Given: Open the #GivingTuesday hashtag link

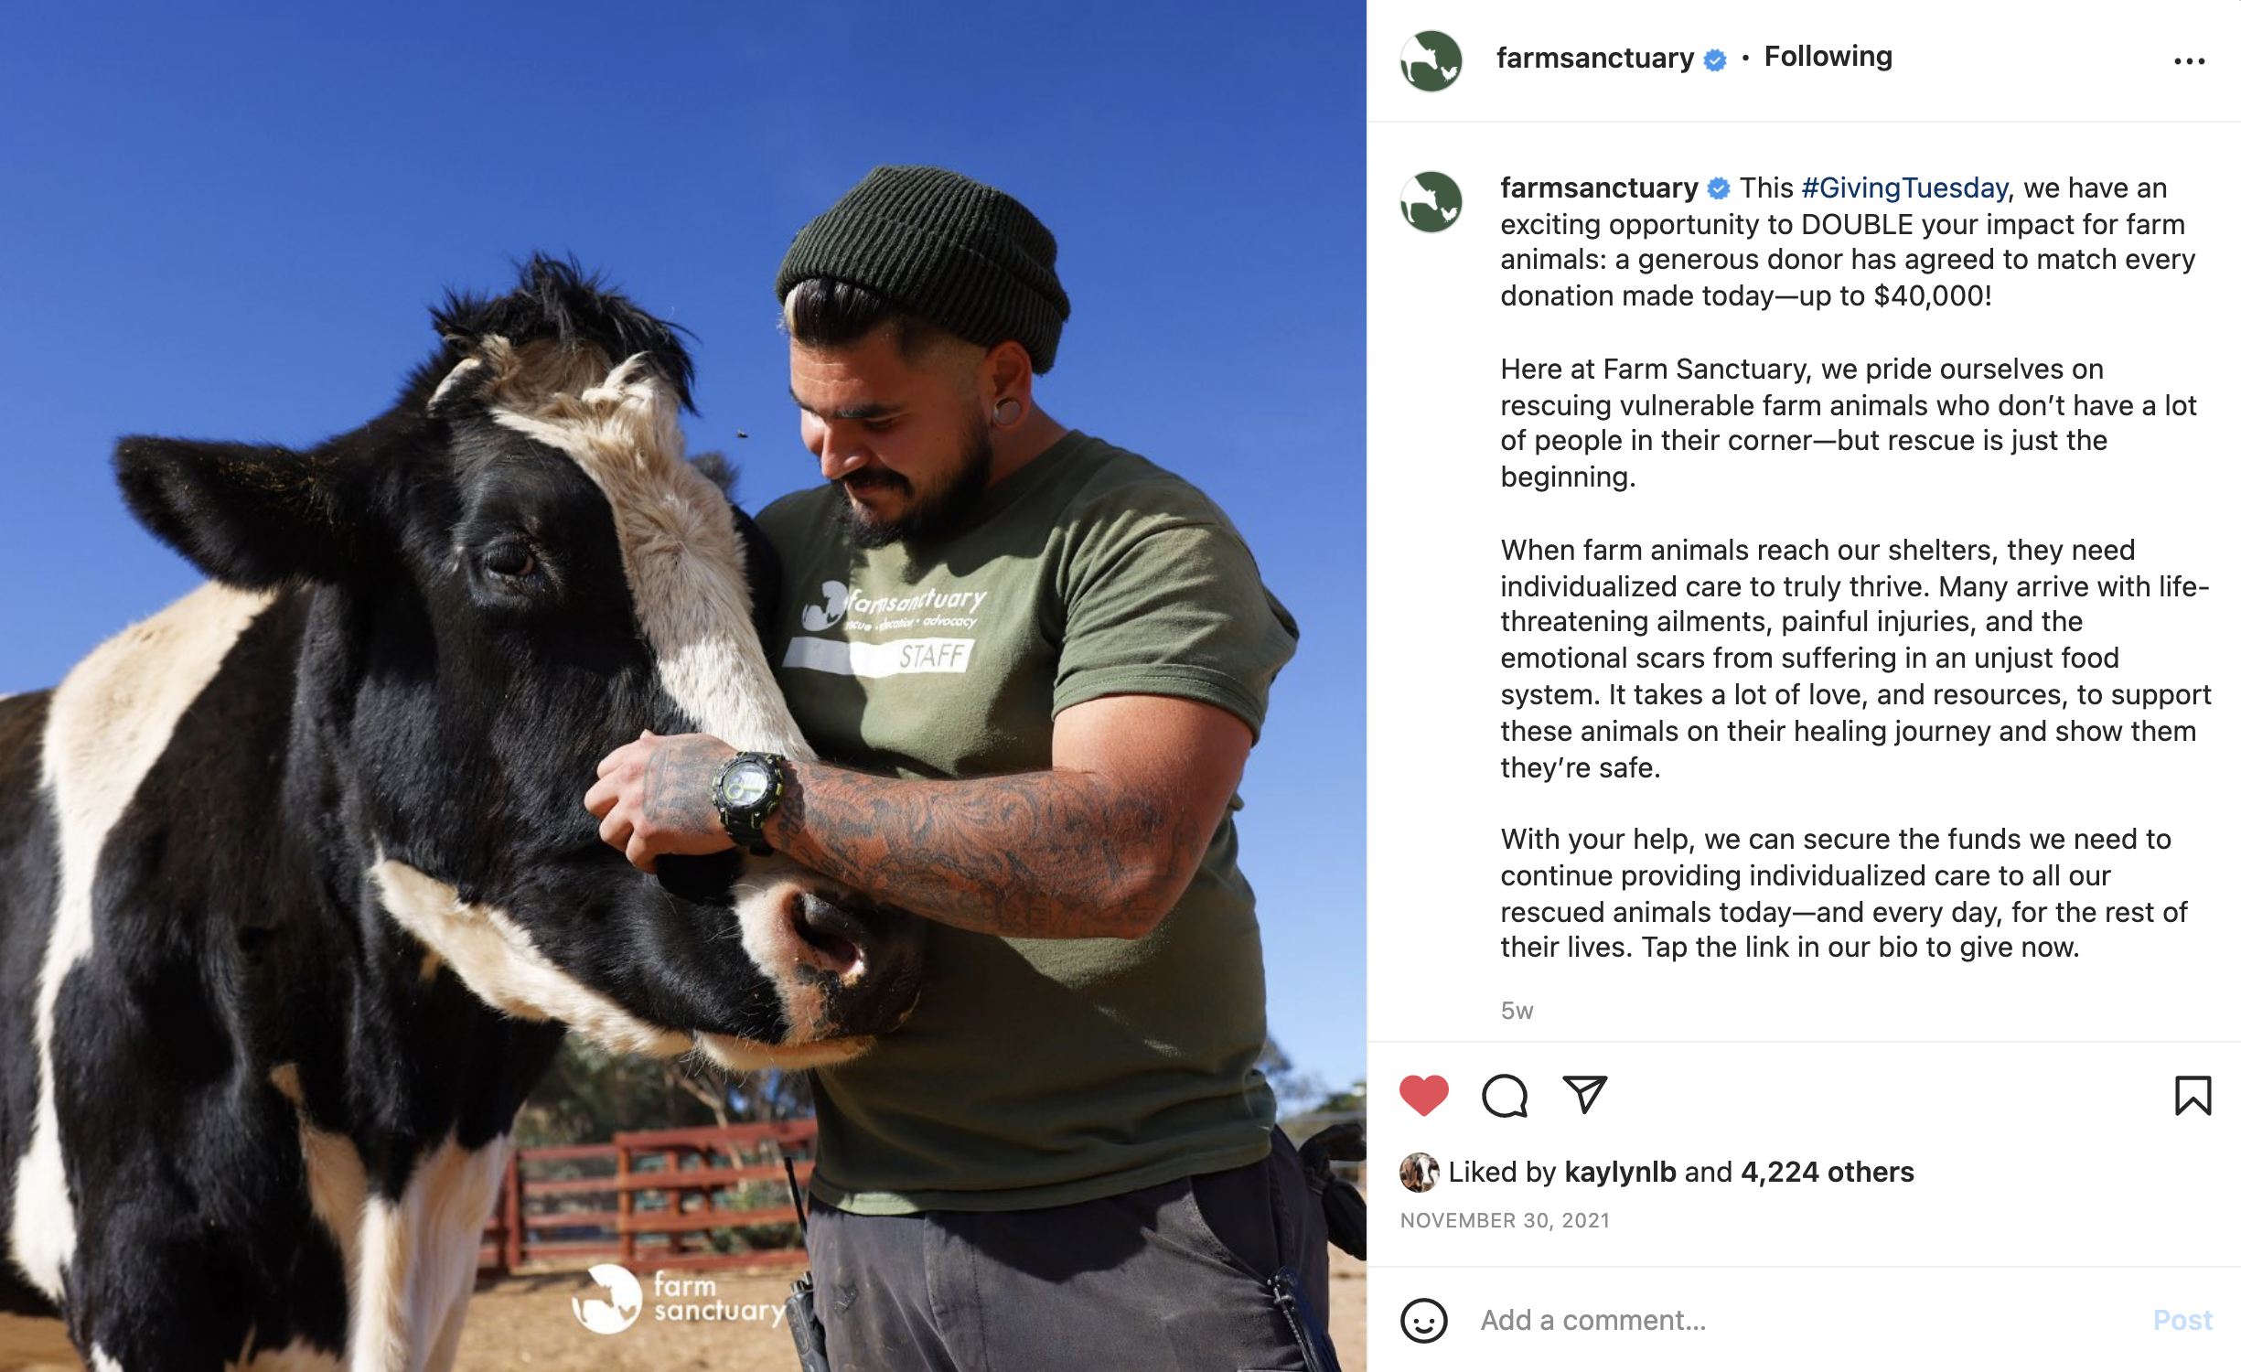Looking at the screenshot, I should tap(1904, 188).
